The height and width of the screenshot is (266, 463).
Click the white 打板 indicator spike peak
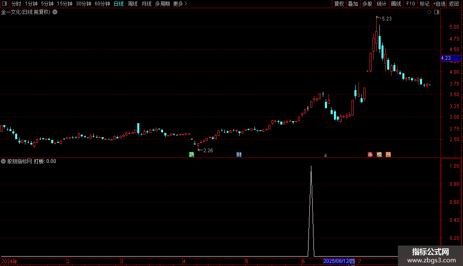tap(311, 167)
